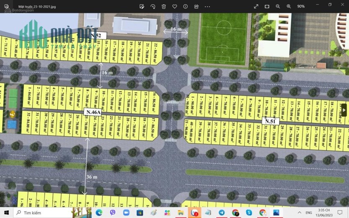Image resolution: width=349 pixels, height=218 pixels.
Task: Open Microsoft Edge from taskbar
Action: (x=99, y=213)
